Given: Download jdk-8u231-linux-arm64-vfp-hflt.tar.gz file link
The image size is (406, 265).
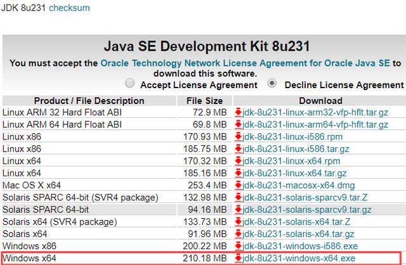Looking at the screenshot, I should pos(315,125).
